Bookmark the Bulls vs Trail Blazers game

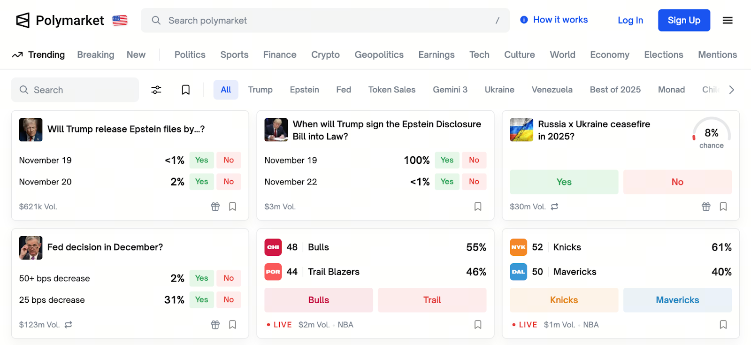[478, 325]
